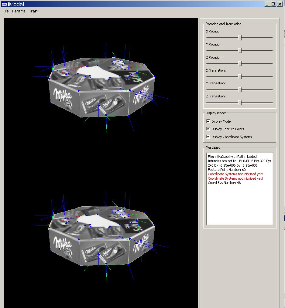Open the File menu
The image size is (285, 308).
tap(5, 11)
